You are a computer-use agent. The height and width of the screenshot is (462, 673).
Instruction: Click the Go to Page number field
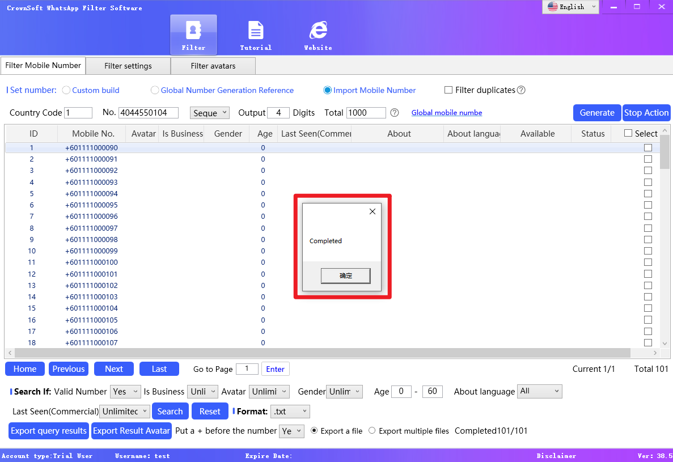pyautogui.click(x=247, y=369)
